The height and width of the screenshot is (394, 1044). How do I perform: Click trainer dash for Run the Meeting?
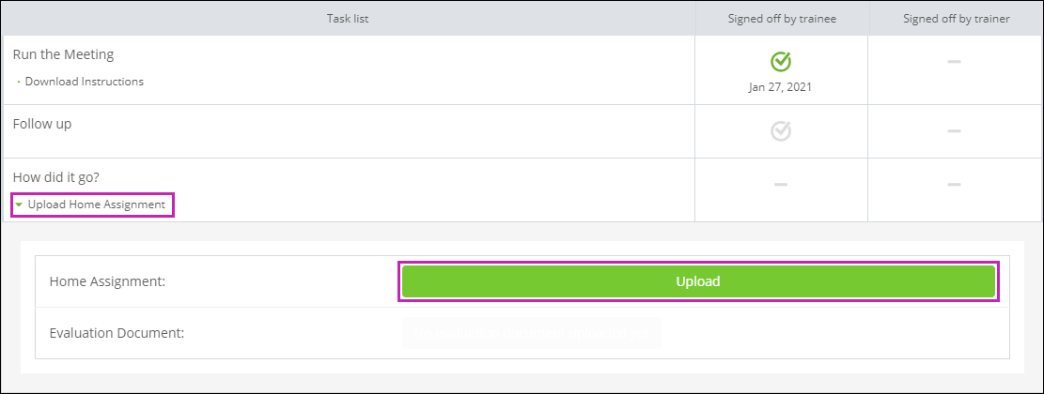click(x=954, y=61)
